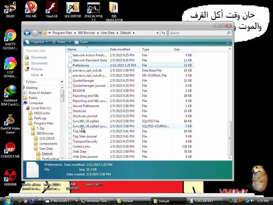Image resolution: width=273 pixels, height=205 pixels.
Task: Click the file list vertical scrollbar thumb
Action: click(230, 138)
